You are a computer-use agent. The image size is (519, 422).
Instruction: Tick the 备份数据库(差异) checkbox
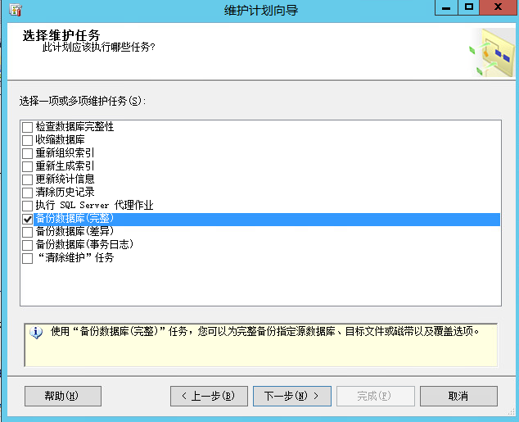[28, 232]
